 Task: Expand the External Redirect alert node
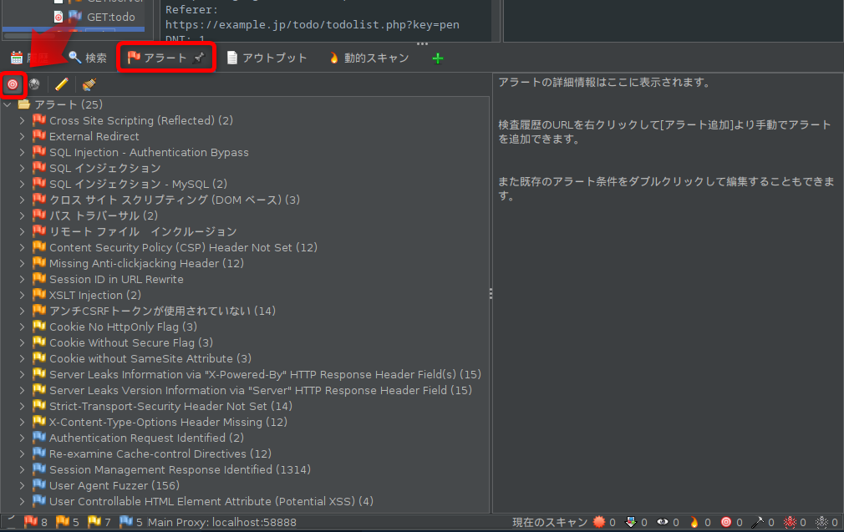pyautogui.click(x=22, y=137)
